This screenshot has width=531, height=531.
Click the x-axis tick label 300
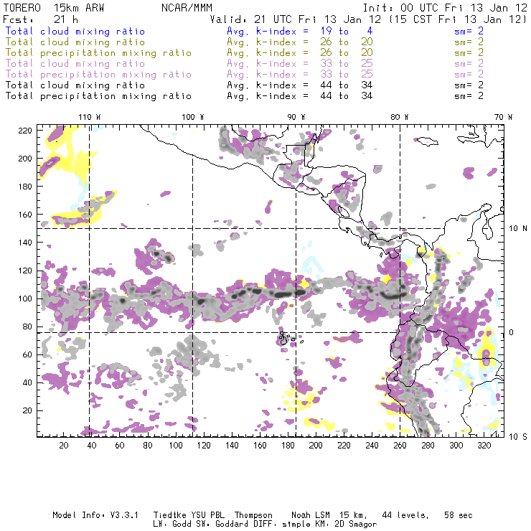(456, 446)
